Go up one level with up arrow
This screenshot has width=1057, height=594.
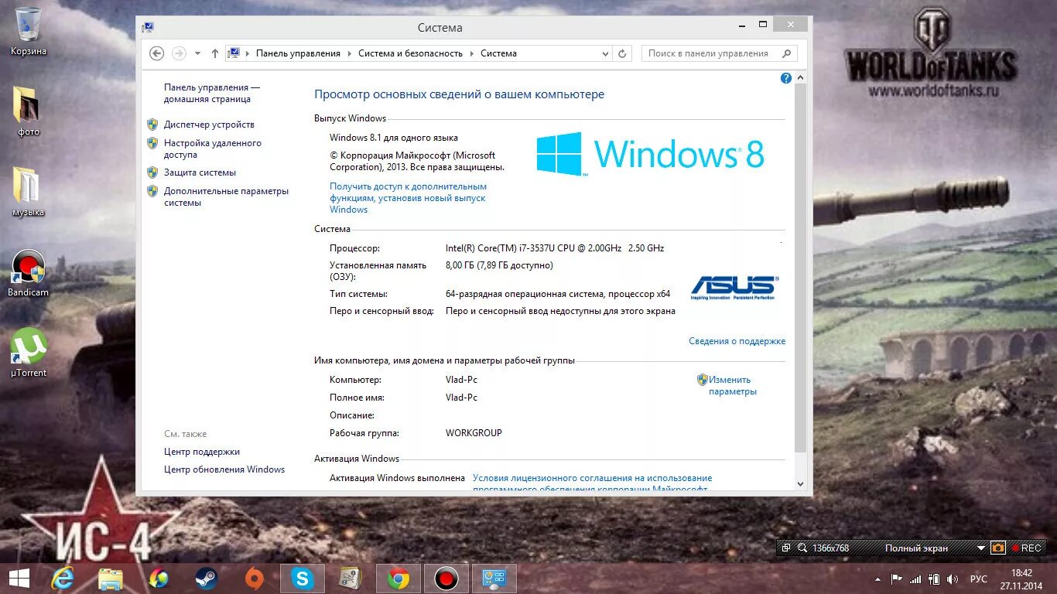point(215,53)
